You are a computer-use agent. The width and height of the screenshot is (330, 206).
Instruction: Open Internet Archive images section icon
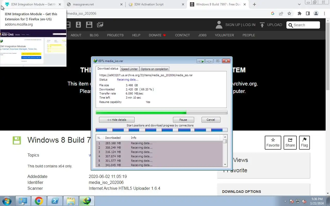click(x=100, y=25)
